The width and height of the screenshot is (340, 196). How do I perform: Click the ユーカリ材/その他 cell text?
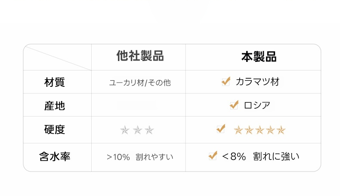pos(140,83)
